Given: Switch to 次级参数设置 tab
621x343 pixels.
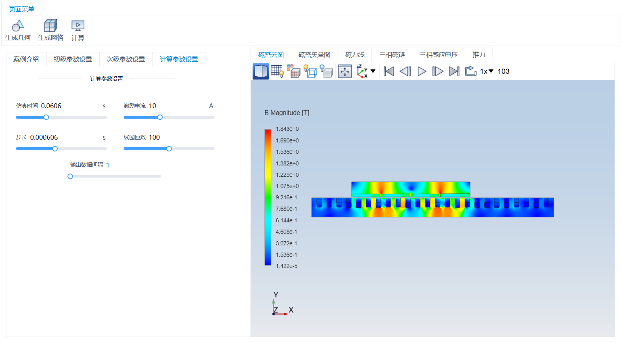Looking at the screenshot, I should pyautogui.click(x=126, y=59).
